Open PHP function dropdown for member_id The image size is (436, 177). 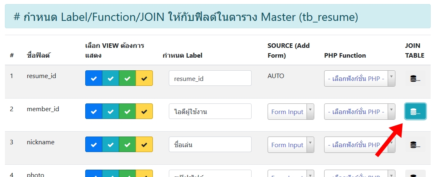[359, 112]
